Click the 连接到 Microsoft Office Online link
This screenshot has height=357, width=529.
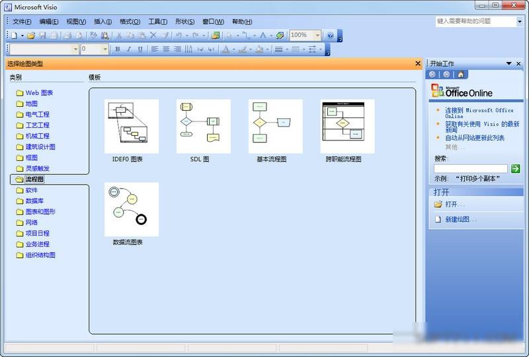479,113
